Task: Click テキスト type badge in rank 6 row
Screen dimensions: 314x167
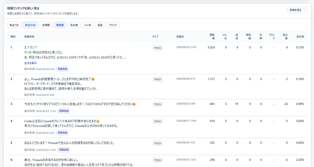Action: click(x=158, y=160)
